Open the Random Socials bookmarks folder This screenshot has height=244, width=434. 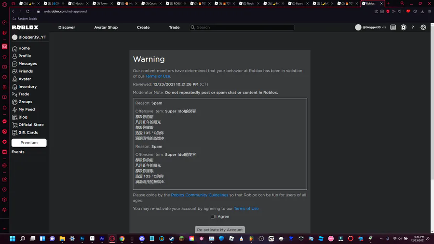[25, 19]
